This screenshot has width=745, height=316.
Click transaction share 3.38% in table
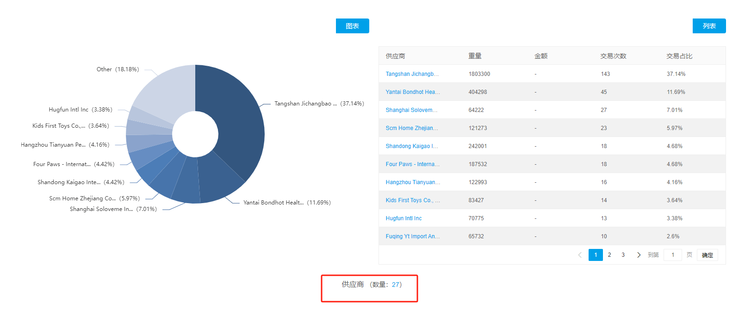click(x=675, y=218)
